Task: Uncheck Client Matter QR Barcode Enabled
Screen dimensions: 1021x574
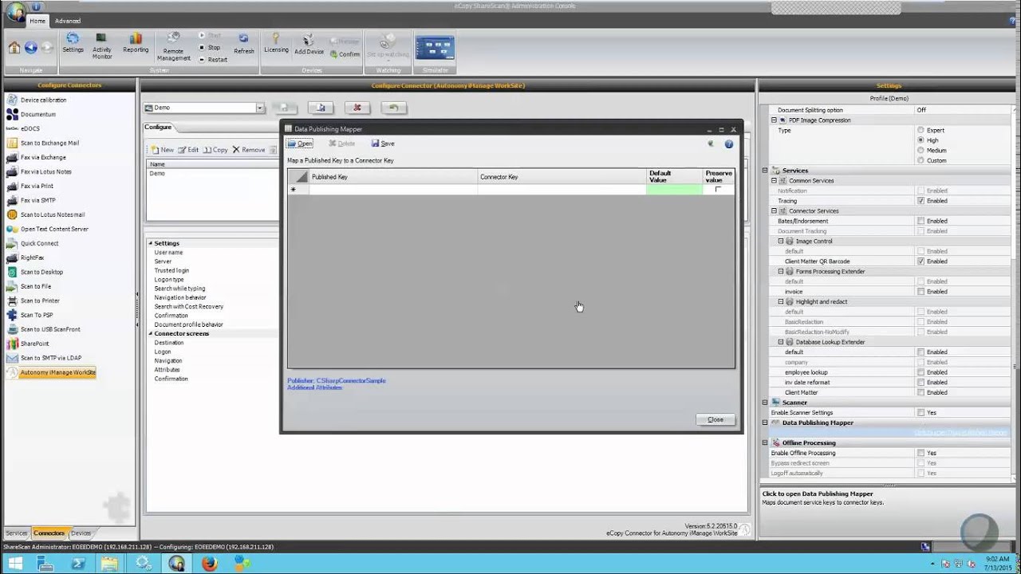Action: coord(921,261)
